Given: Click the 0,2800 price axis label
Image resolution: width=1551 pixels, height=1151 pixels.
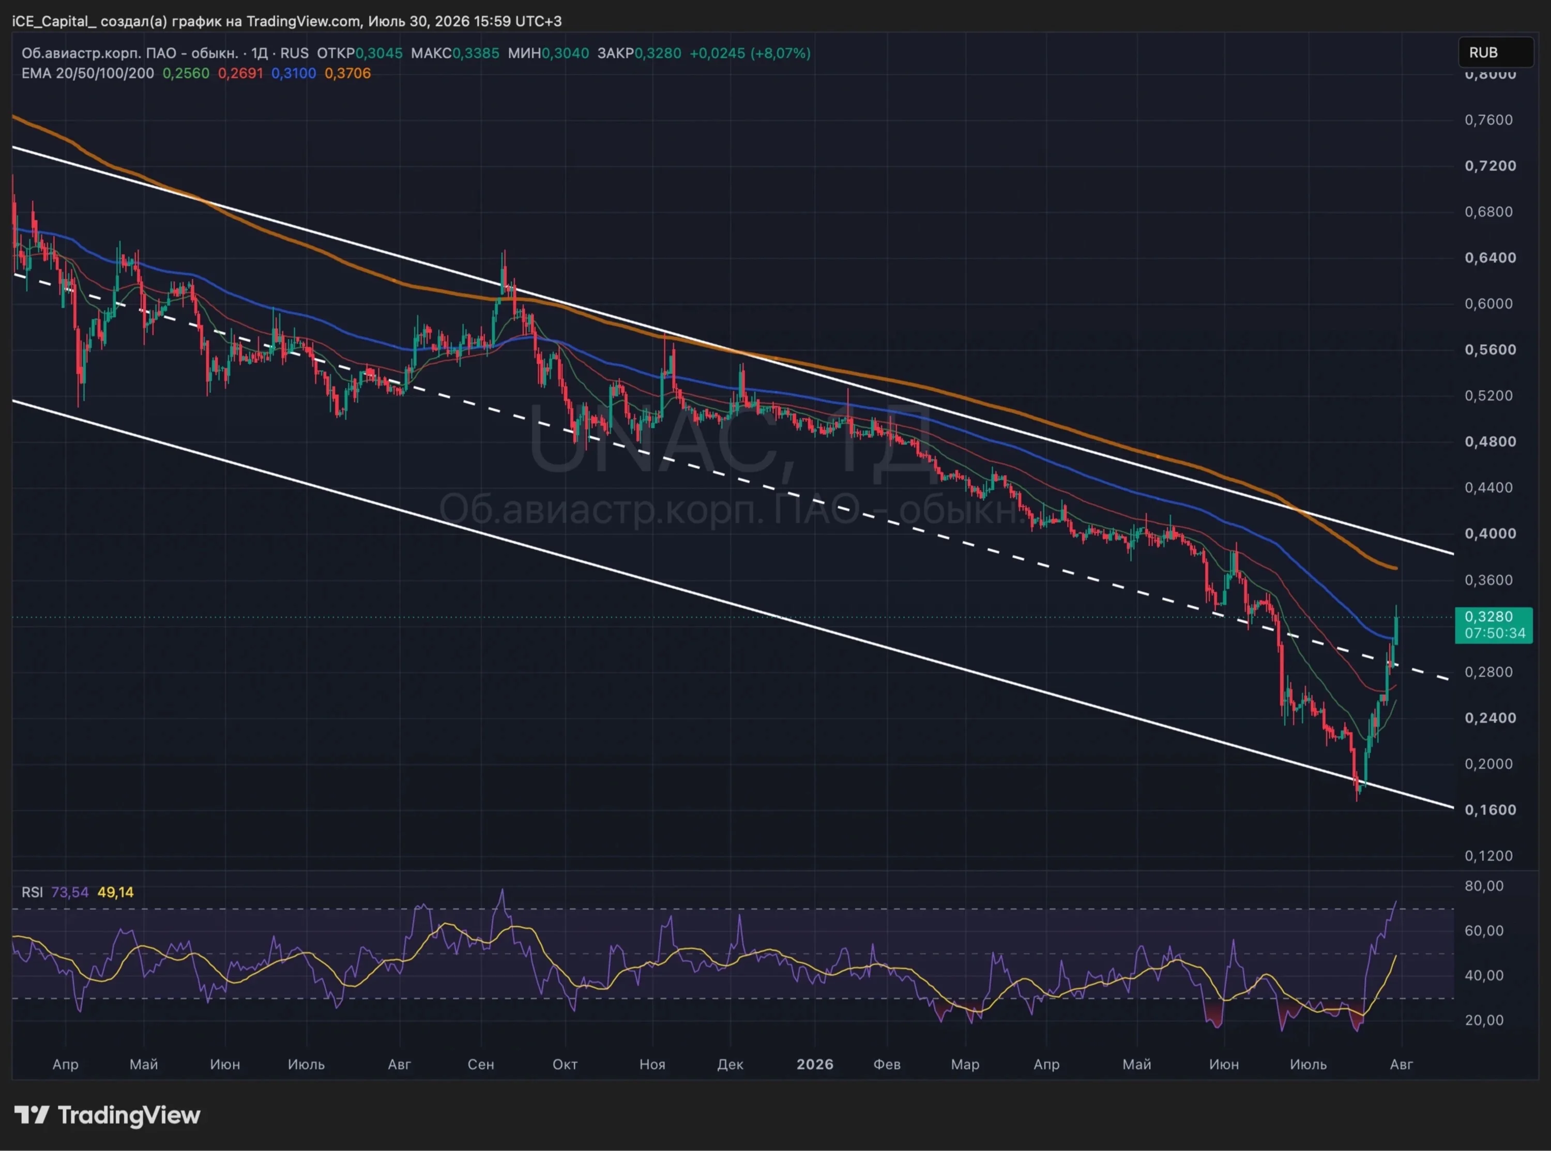Looking at the screenshot, I should tap(1489, 672).
